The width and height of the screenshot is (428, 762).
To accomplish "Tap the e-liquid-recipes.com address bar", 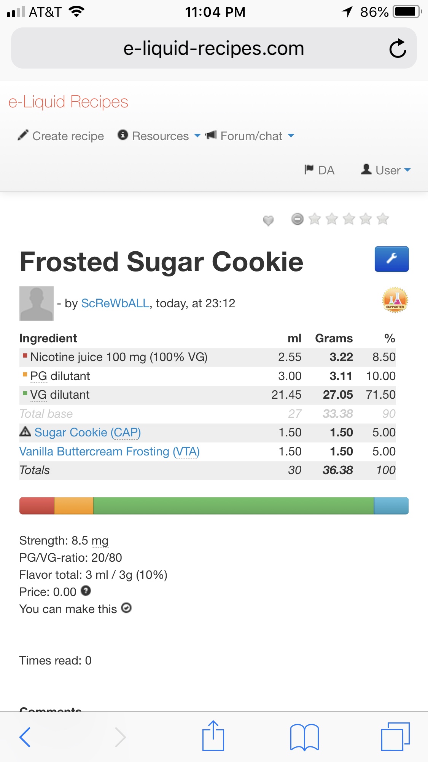I will click(x=213, y=48).
